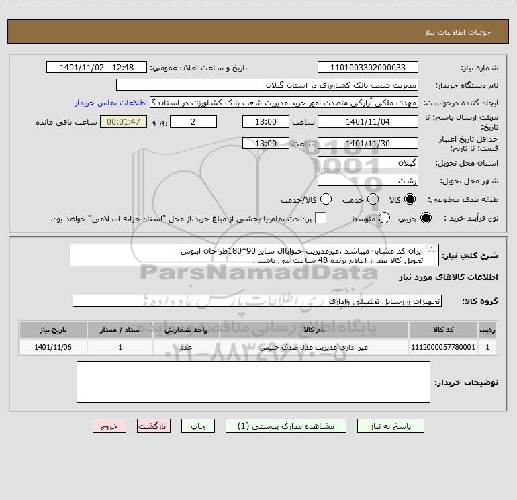Click the days remaining field showing 2
The height and width of the screenshot is (500, 517).
coord(193,121)
